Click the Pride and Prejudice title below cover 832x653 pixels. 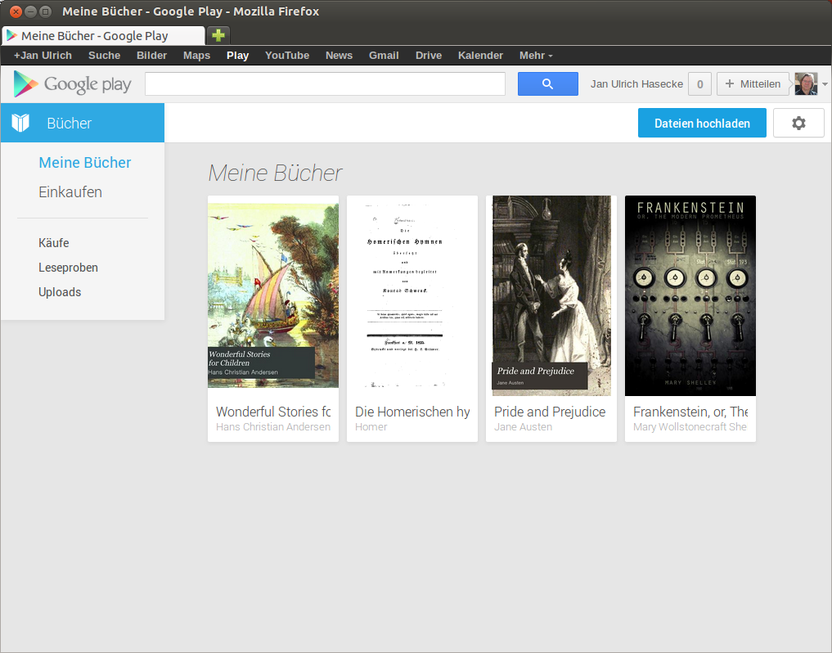pos(550,412)
